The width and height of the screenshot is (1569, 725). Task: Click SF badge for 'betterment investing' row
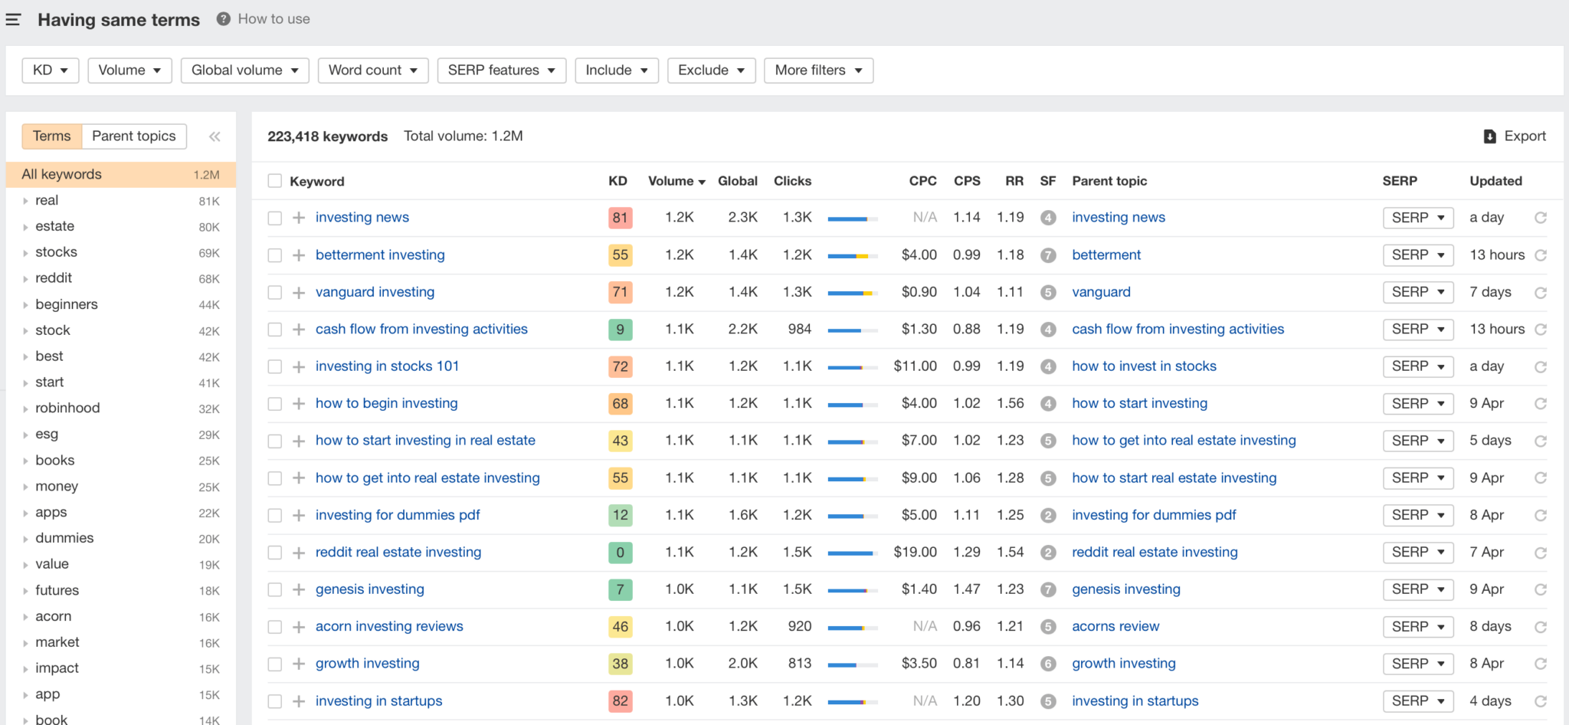[1048, 255]
